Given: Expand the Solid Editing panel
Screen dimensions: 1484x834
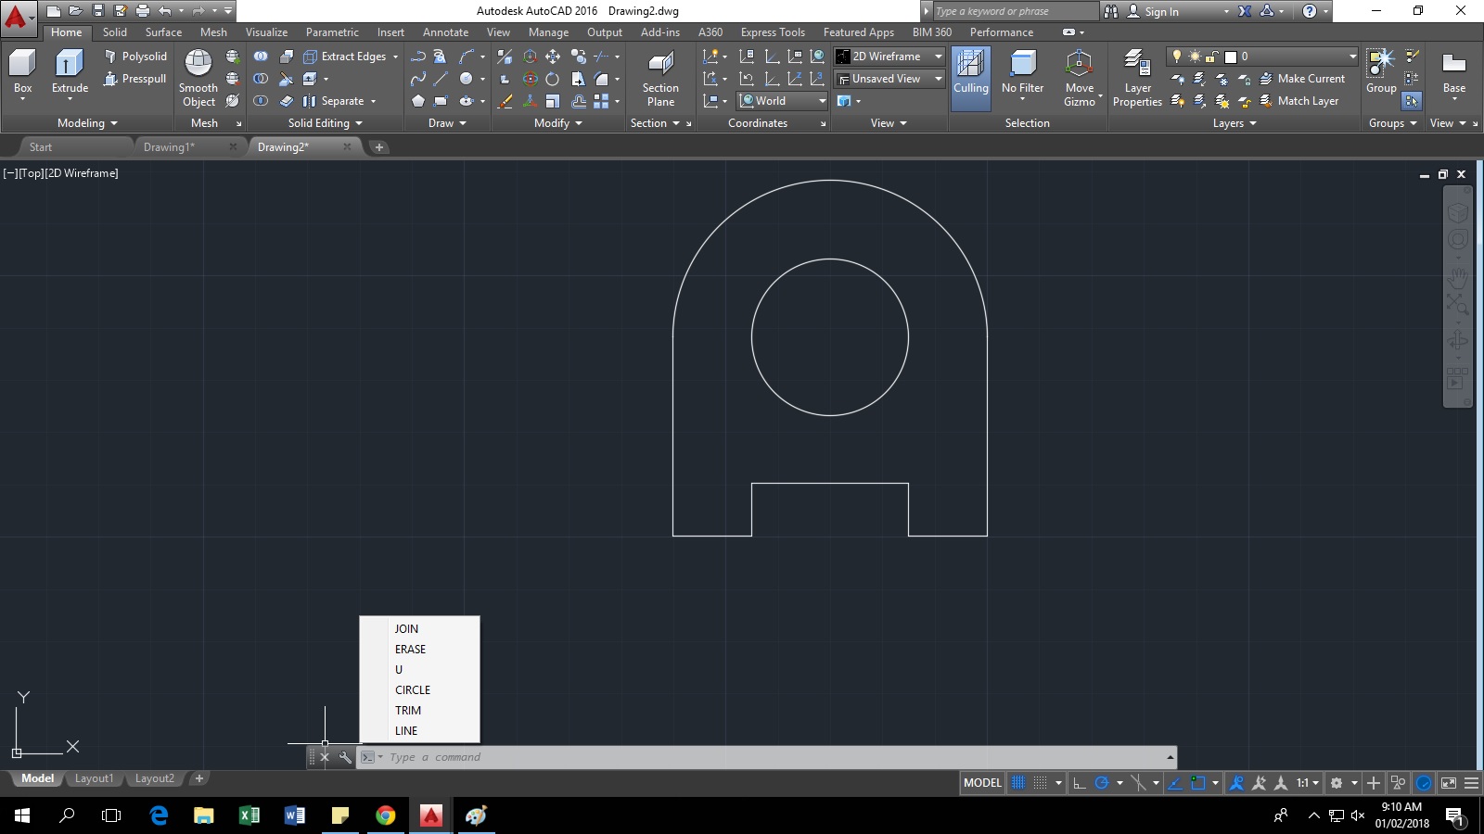Looking at the screenshot, I should point(325,123).
